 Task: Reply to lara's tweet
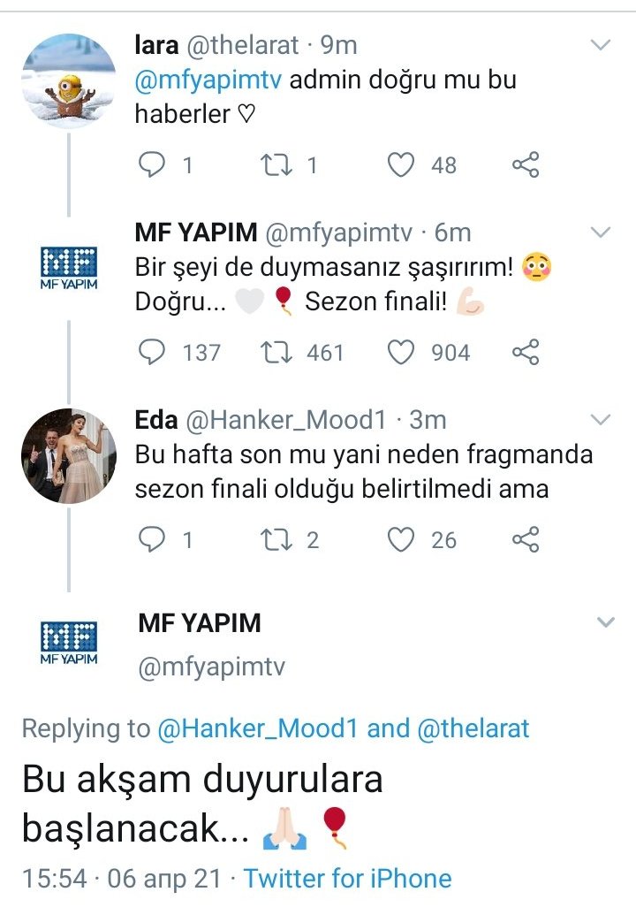(x=154, y=164)
